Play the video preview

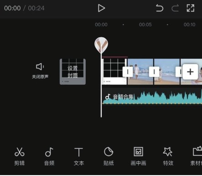tap(101, 8)
